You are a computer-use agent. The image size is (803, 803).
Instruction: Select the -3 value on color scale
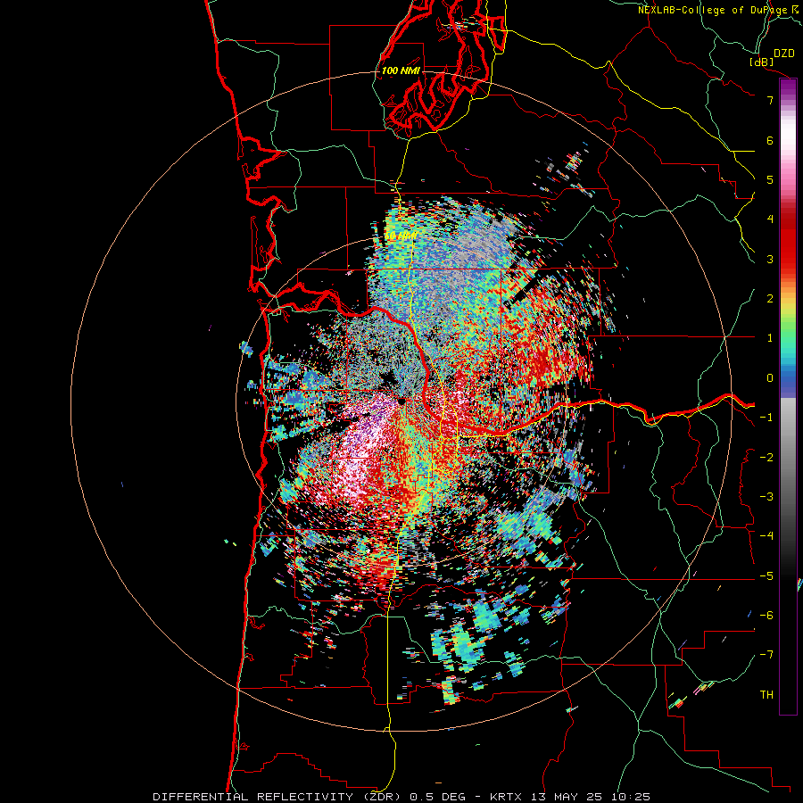pos(766,497)
